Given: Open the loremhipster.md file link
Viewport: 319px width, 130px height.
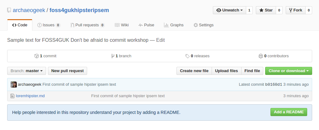Looking at the screenshot, I should 30,96.
